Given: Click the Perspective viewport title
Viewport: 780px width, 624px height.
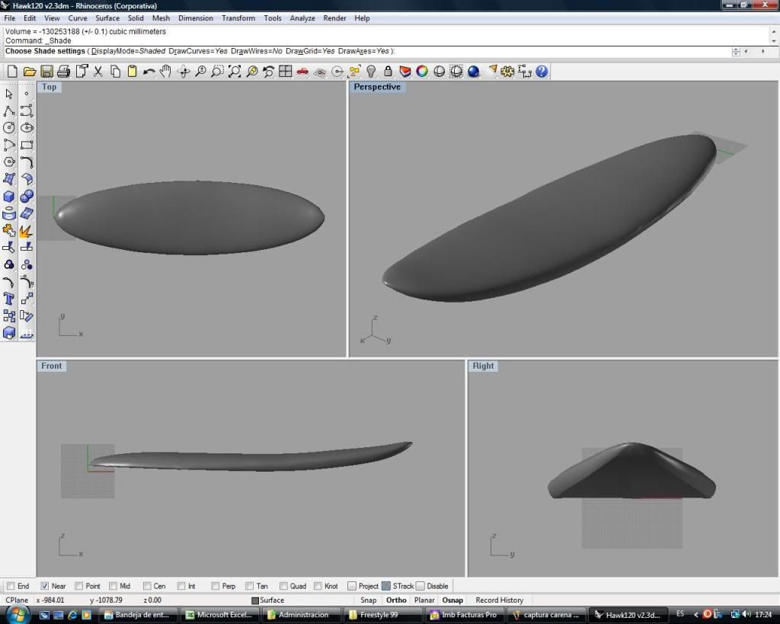Looking at the screenshot, I should click(x=377, y=87).
